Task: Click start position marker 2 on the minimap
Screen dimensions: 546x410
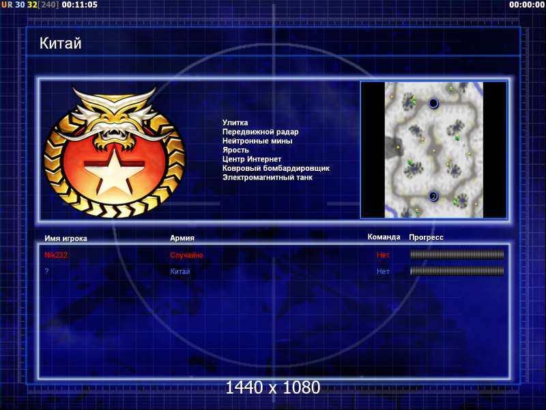Action: [433, 196]
